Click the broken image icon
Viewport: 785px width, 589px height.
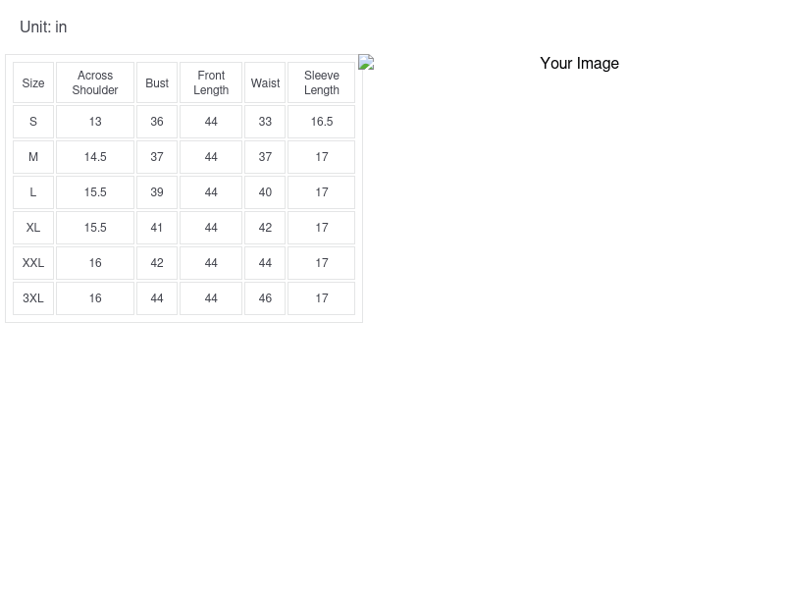366,63
